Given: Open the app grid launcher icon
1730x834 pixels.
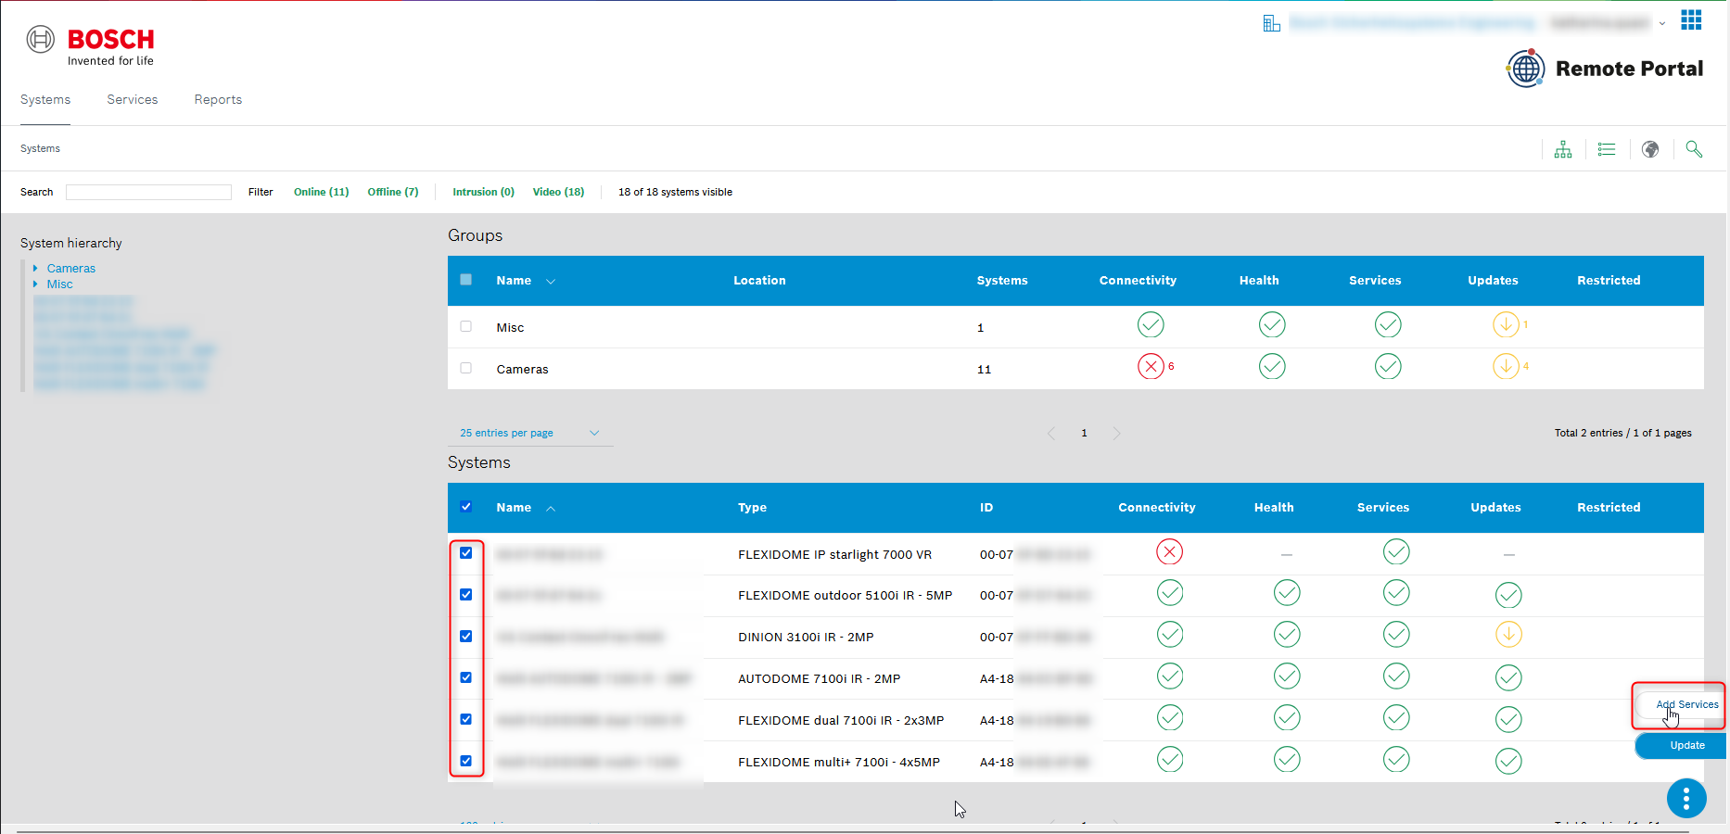Looking at the screenshot, I should pos(1691,20).
